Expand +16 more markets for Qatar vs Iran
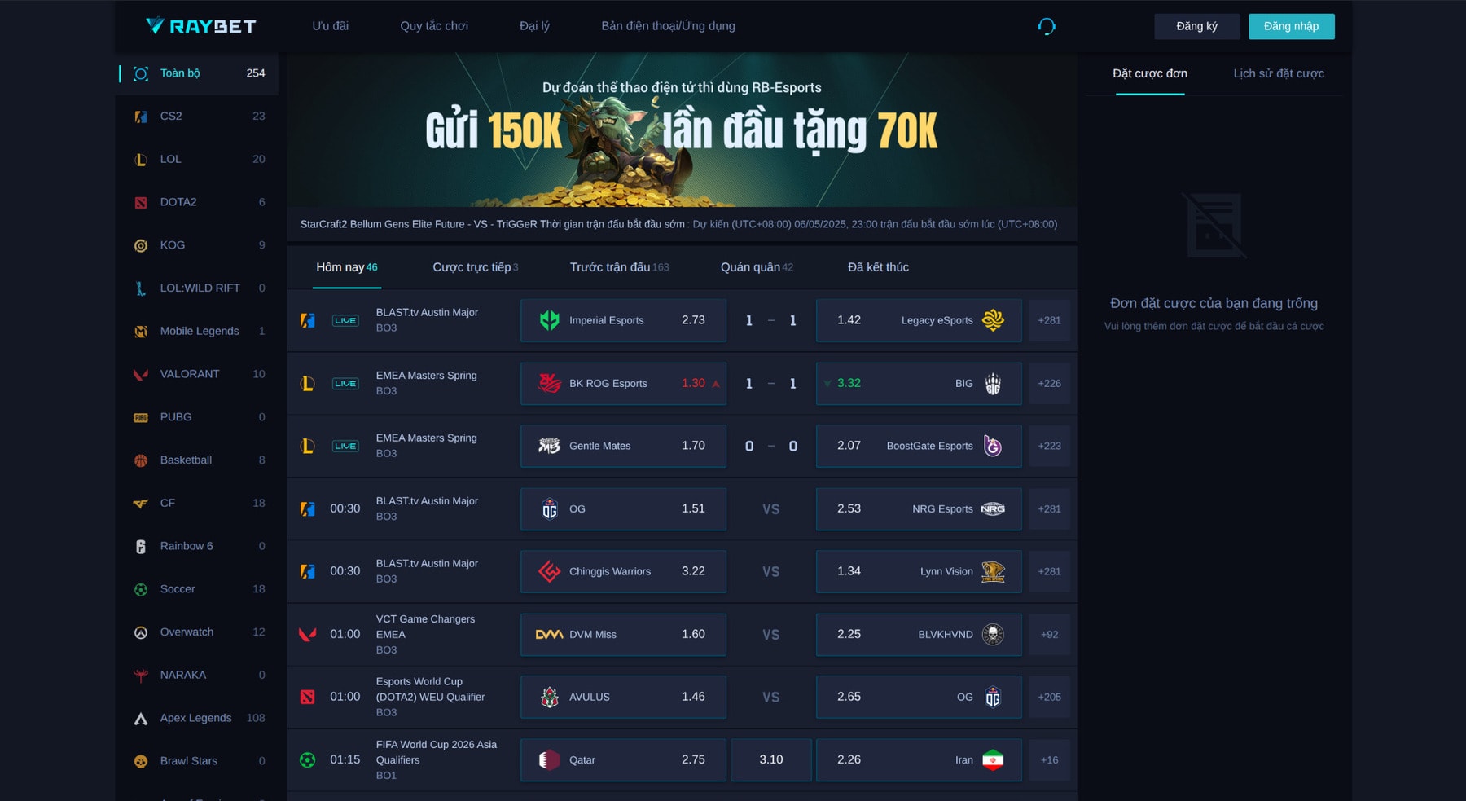This screenshot has height=801, width=1466. tap(1049, 759)
